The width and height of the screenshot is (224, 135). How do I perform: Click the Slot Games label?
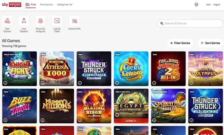[7, 30]
